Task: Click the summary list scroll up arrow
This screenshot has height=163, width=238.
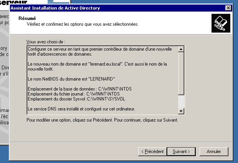Action: pyautogui.click(x=181, y=49)
